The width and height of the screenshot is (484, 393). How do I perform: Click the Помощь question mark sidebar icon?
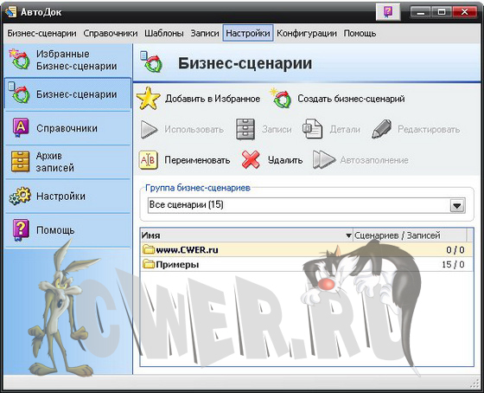pos(21,229)
